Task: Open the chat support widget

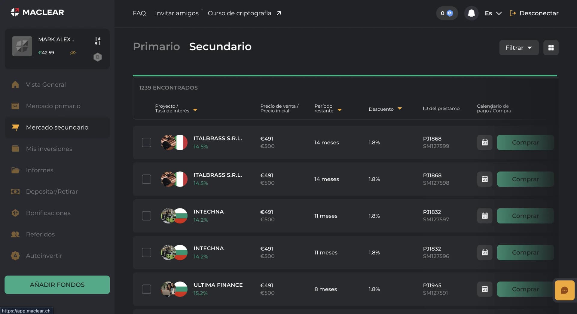Action: click(564, 290)
